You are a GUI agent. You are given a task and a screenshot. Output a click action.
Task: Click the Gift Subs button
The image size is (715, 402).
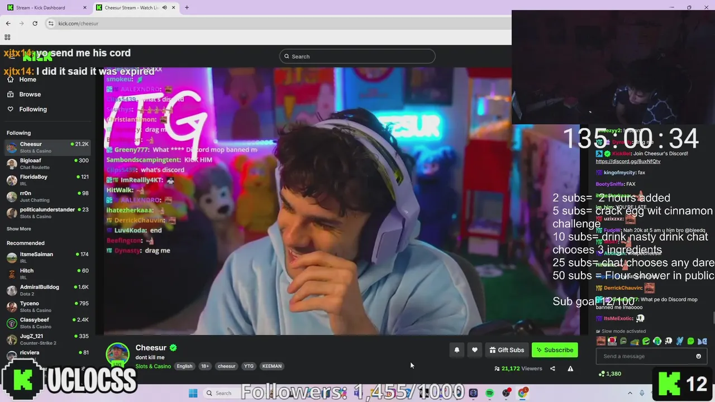click(x=507, y=350)
